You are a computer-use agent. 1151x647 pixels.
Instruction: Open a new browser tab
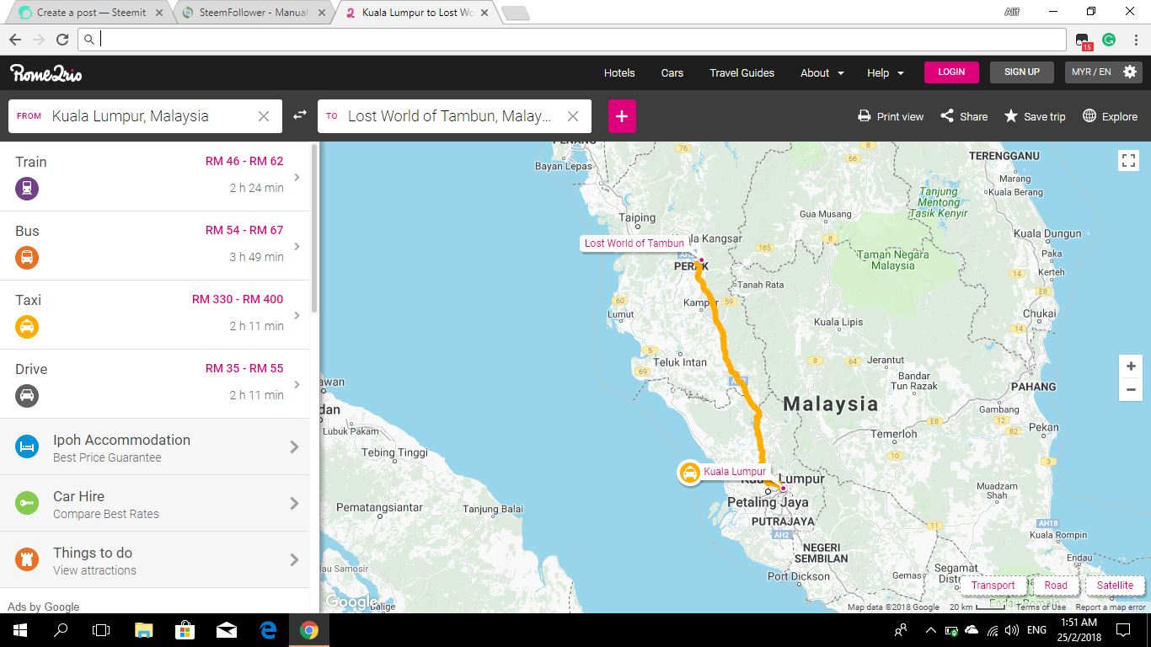pyautogui.click(x=515, y=13)
